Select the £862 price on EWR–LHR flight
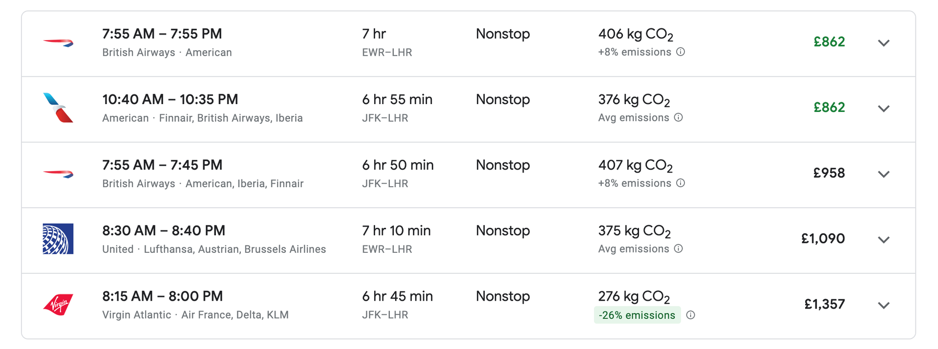Screen dimensions: 938x349 (829, 42)
